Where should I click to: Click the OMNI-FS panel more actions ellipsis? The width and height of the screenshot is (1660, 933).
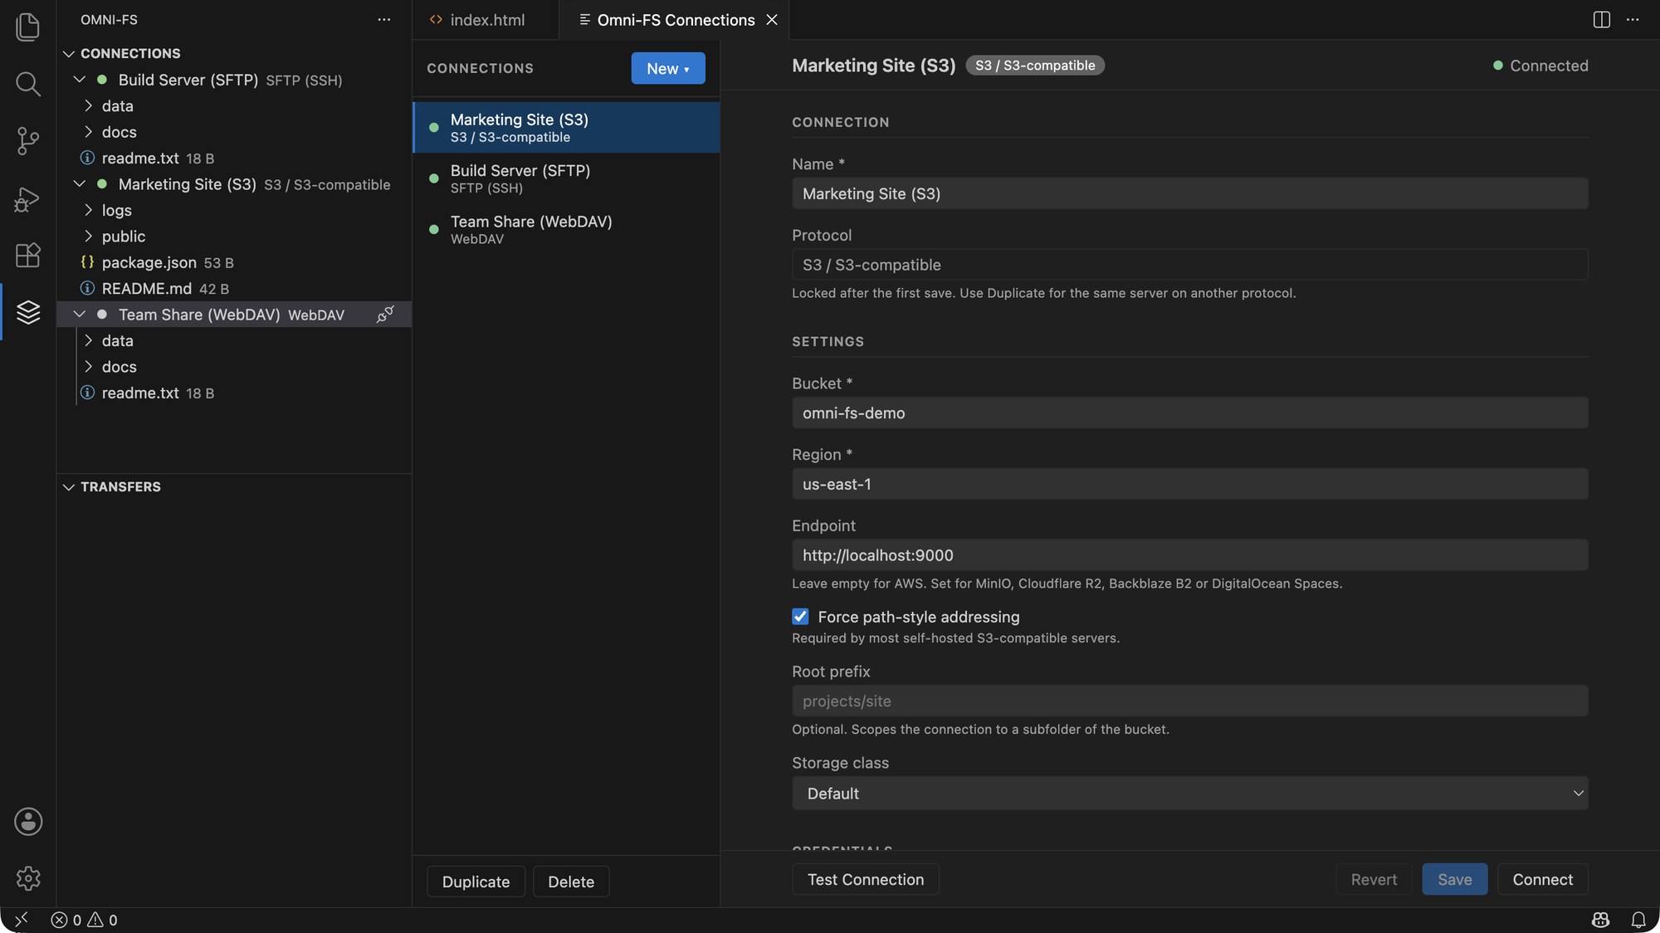point(383,19)
